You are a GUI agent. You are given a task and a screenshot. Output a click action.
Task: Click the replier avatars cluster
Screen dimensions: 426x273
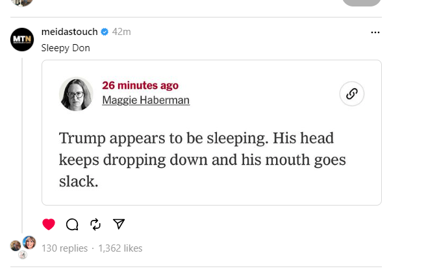pyautogui.click(x=23, y=246)
